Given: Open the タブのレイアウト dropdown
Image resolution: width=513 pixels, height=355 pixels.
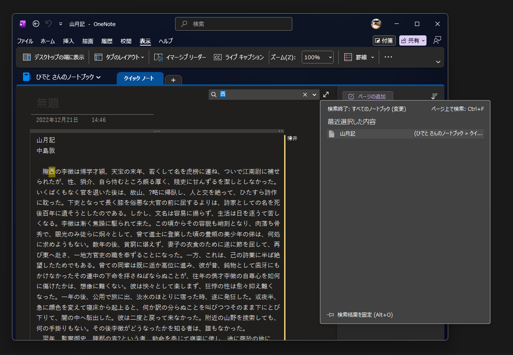Looking at the screenshot, I should (119, 57).
